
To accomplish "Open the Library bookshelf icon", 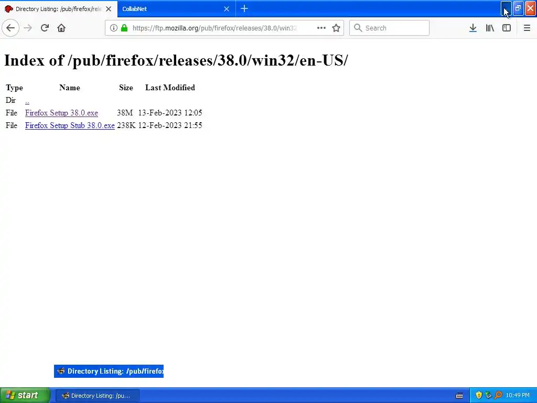I will 490,28.
